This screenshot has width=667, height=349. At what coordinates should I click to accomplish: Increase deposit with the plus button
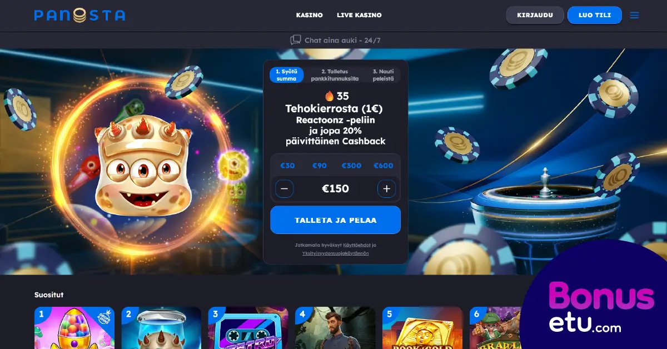[x=387, y=189]
